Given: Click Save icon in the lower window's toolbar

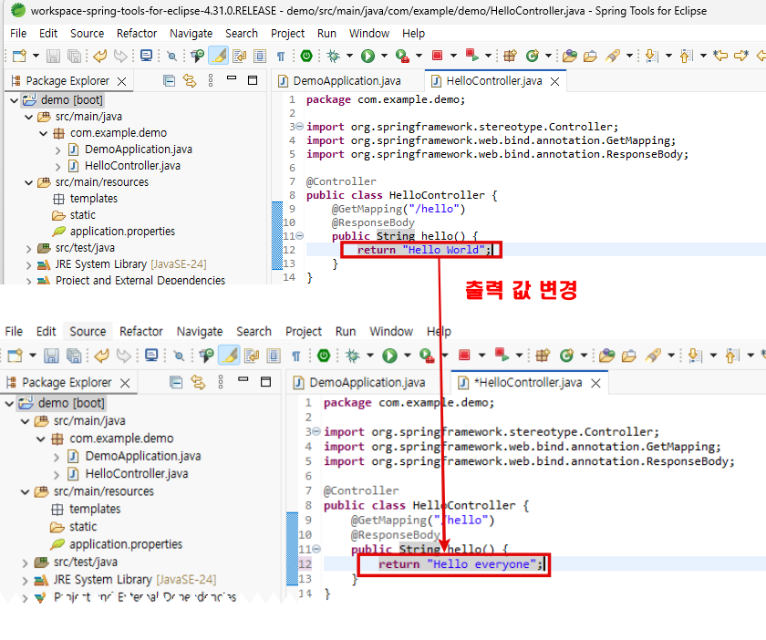Looking at the screenshot, I should click(x=52, y=355).
